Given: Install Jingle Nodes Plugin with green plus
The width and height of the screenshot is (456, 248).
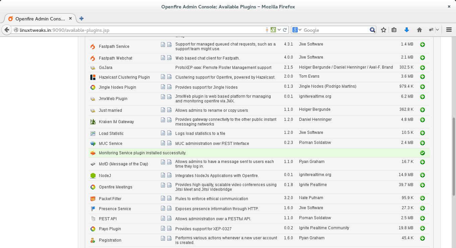Looking at the screenshot, I should tap(422, 87).
